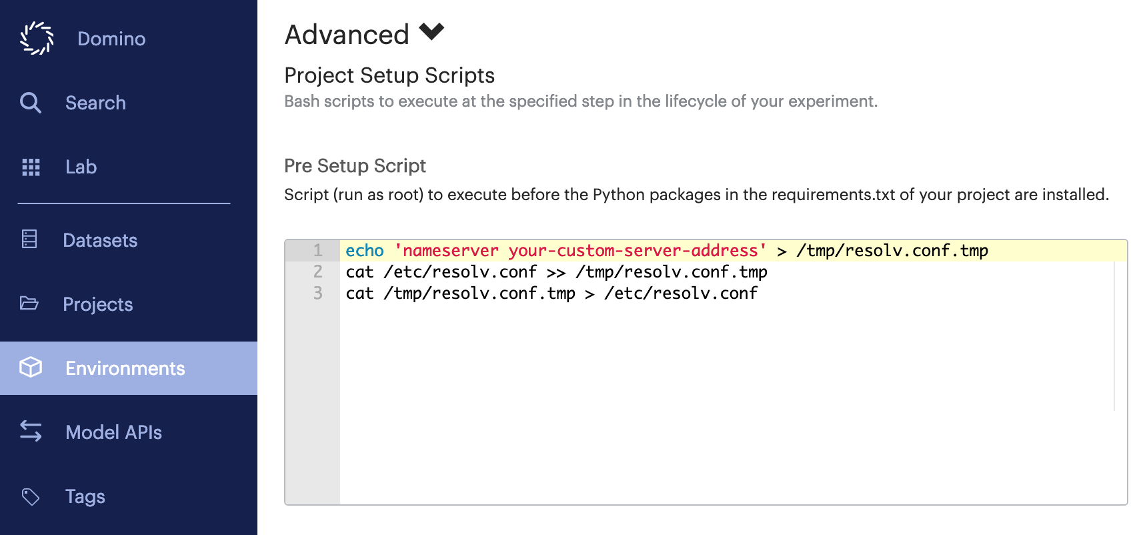Go to Datasets in sidebar

tap(100, 240)
